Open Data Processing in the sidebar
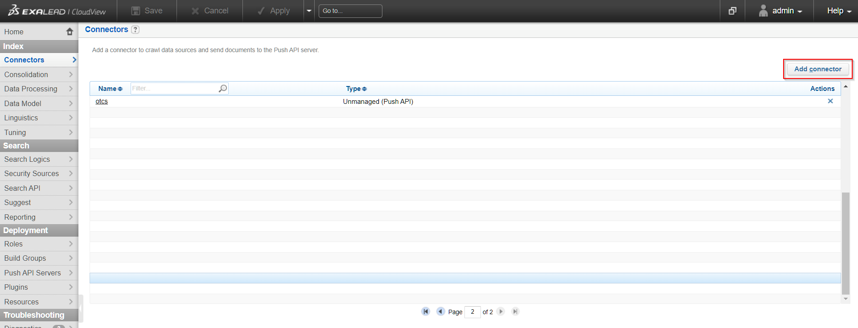 click(x=39, y=89)
